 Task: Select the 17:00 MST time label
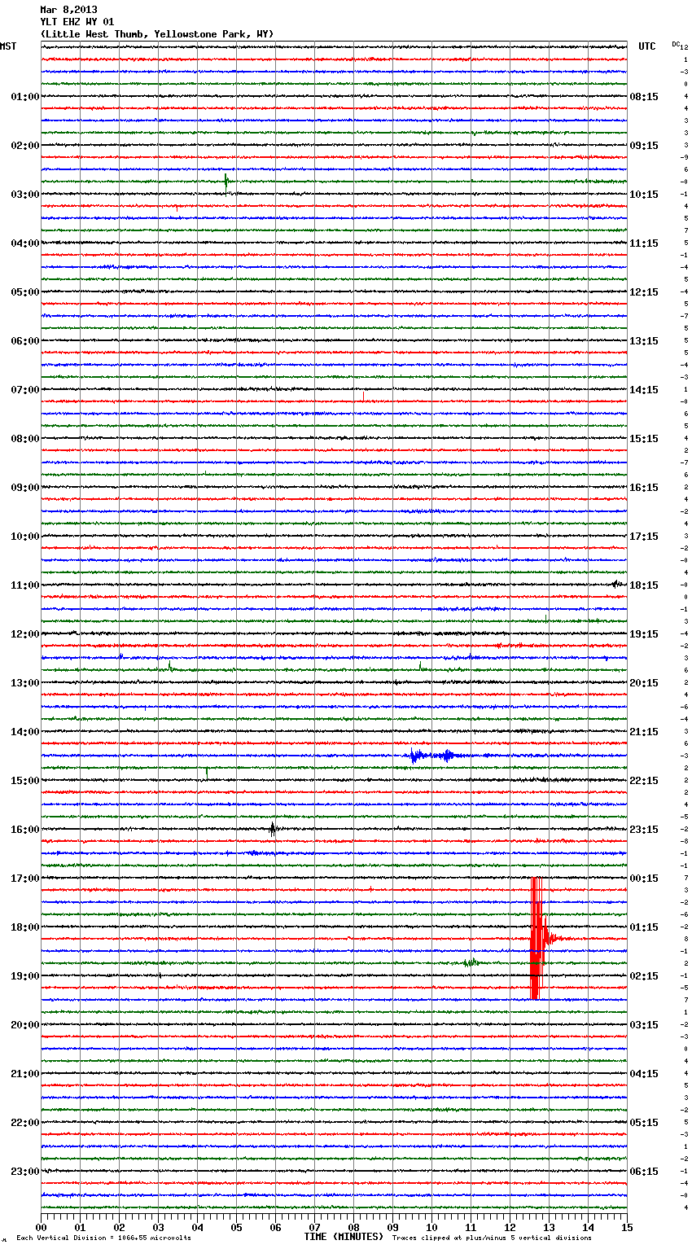point(25,879)
